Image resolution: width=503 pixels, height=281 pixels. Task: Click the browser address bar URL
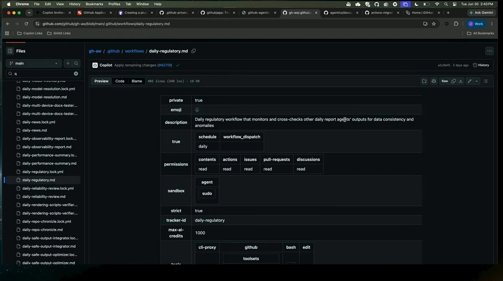point(106,24)
